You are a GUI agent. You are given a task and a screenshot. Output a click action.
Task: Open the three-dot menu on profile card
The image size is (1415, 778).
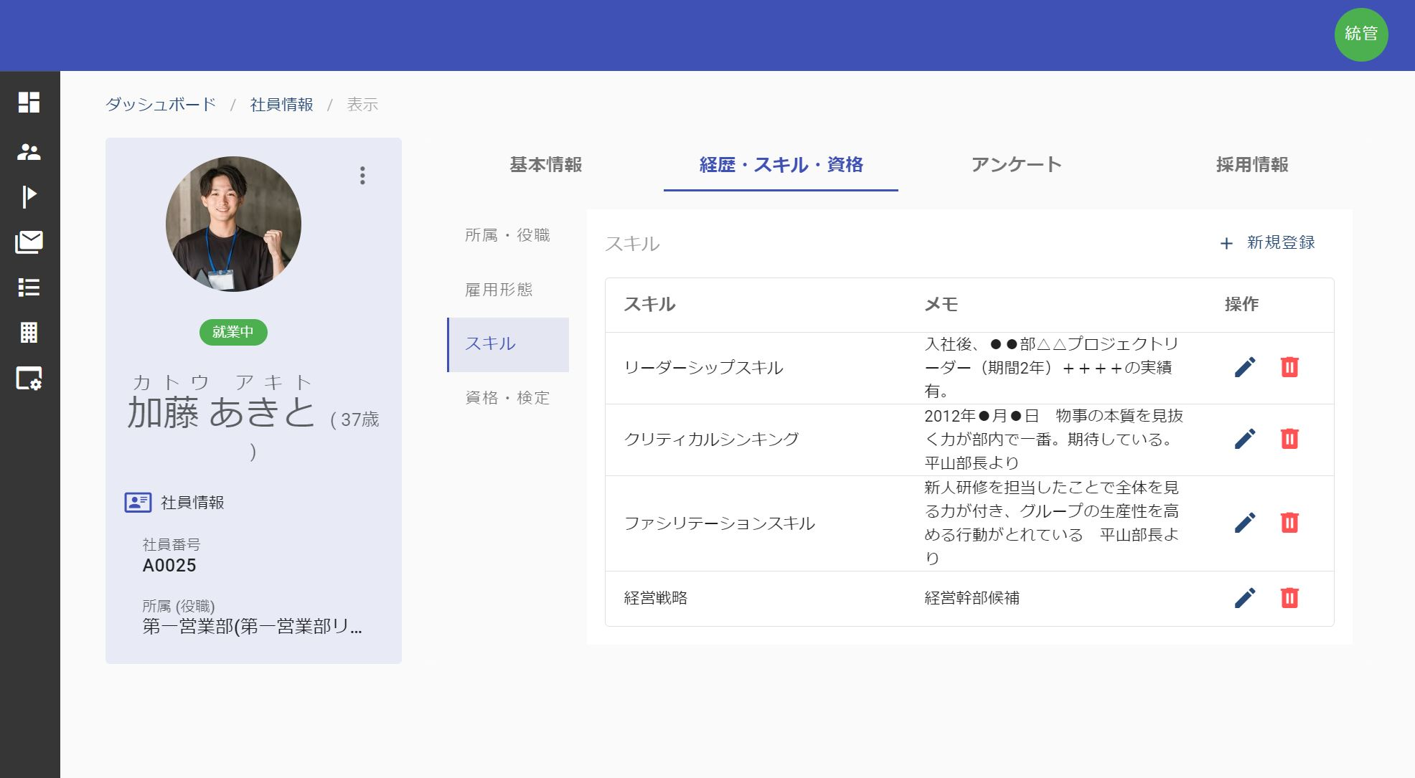[362, 176]
